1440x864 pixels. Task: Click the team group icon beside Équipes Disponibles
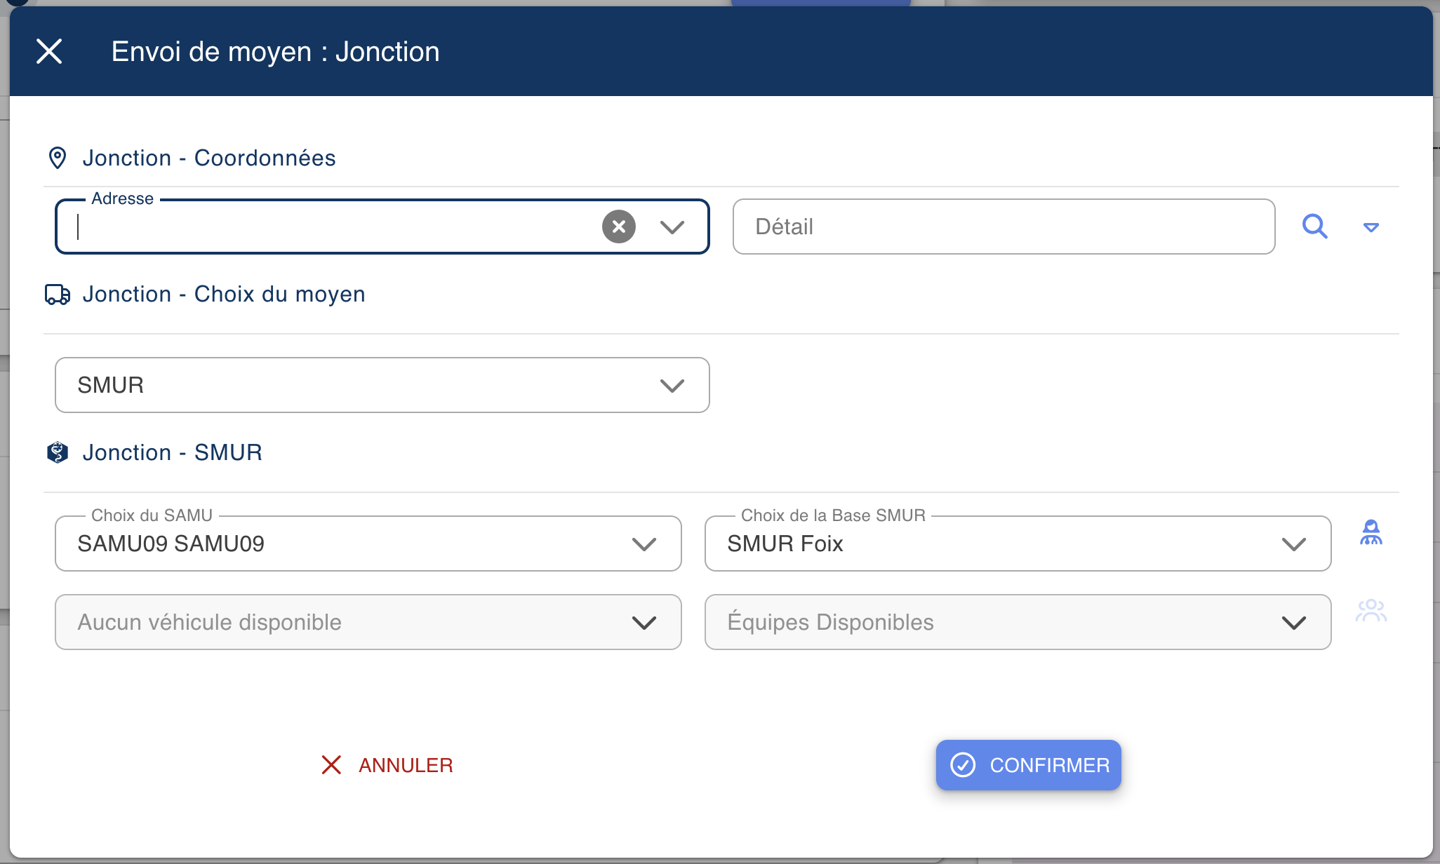(x=1371, y=611)
